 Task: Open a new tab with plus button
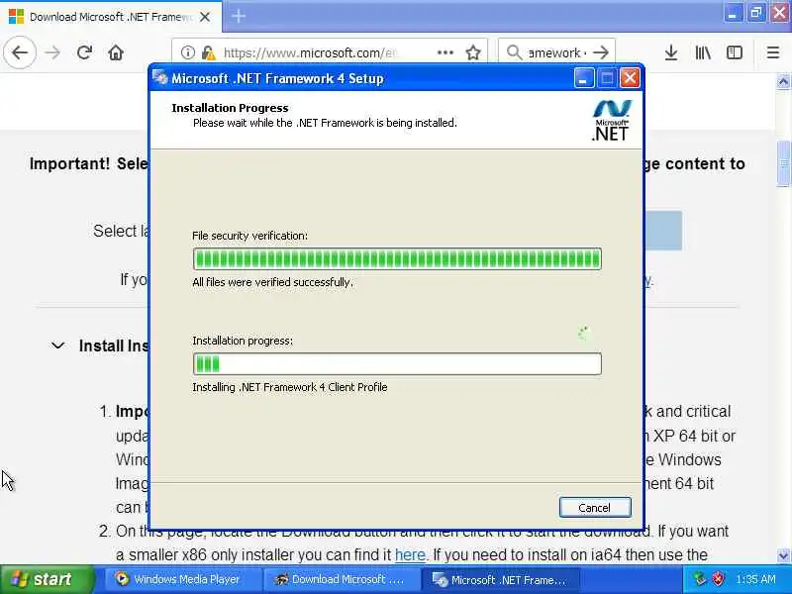pyautogui.click(x=239, y=17)
